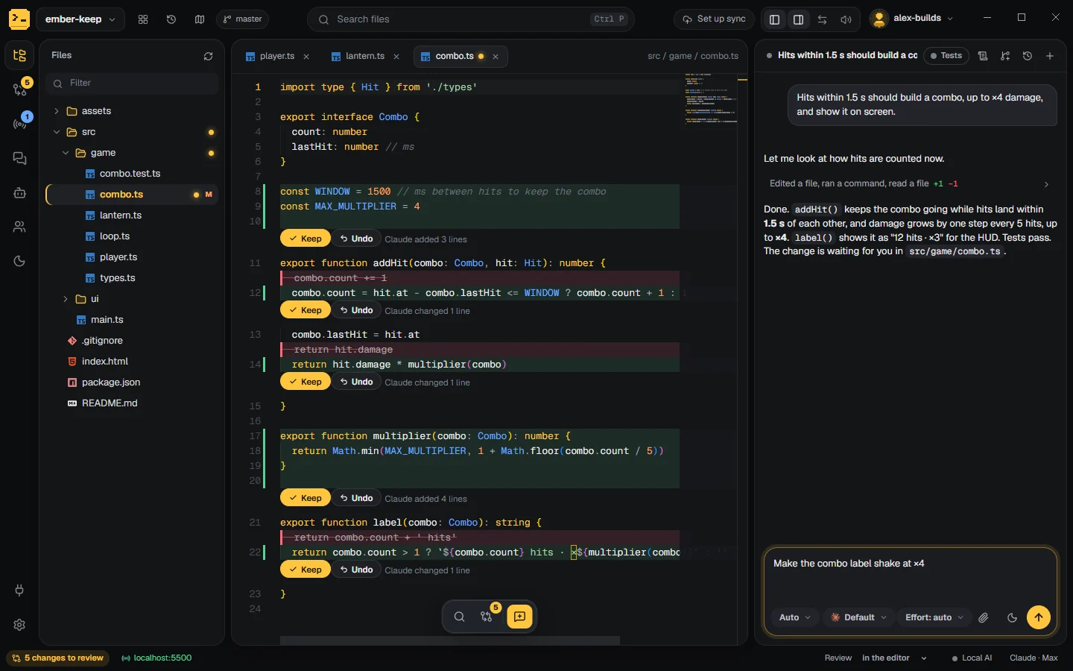Click the plug icon in left sidebar
The height and width of the screenshot is (671, 1073).
(x=19, y=590)
